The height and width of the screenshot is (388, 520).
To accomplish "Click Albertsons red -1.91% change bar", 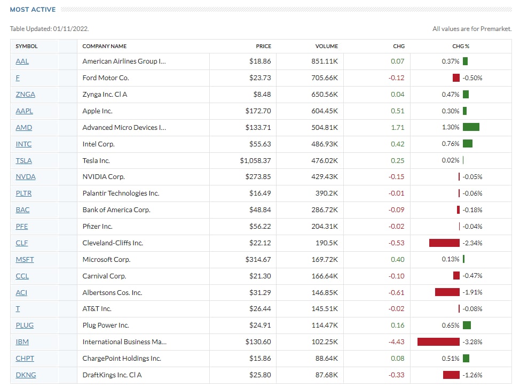I will (447, 292).
